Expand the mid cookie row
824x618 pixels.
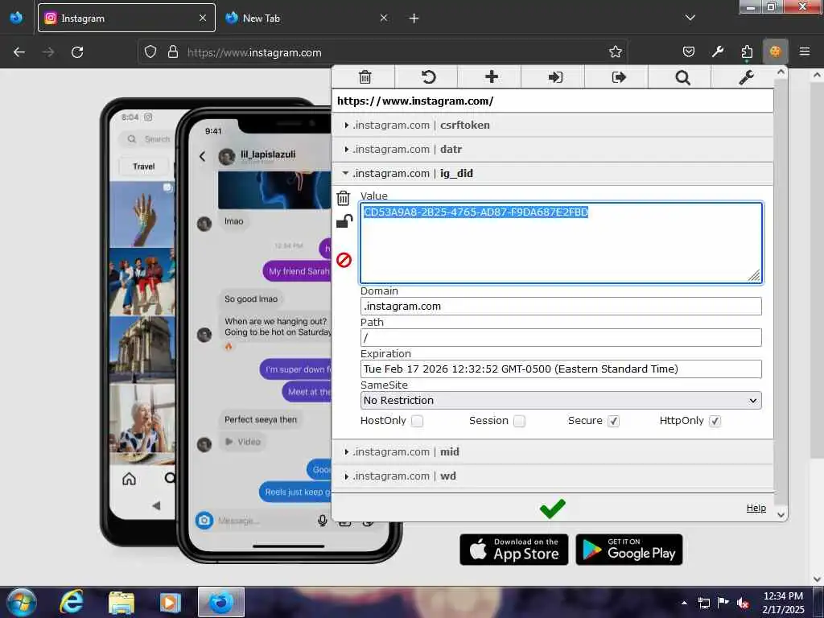[552, 452]
